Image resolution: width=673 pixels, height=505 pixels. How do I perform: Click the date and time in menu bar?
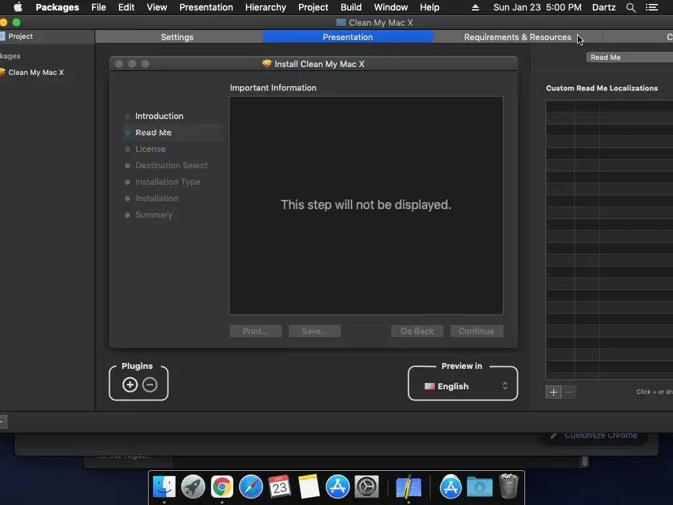tap(537, 7)
